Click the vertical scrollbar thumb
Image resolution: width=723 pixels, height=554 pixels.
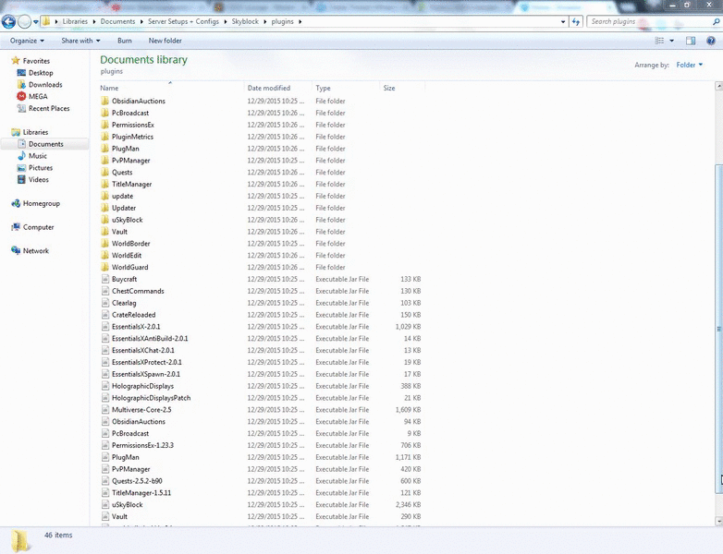click(718, 329)
